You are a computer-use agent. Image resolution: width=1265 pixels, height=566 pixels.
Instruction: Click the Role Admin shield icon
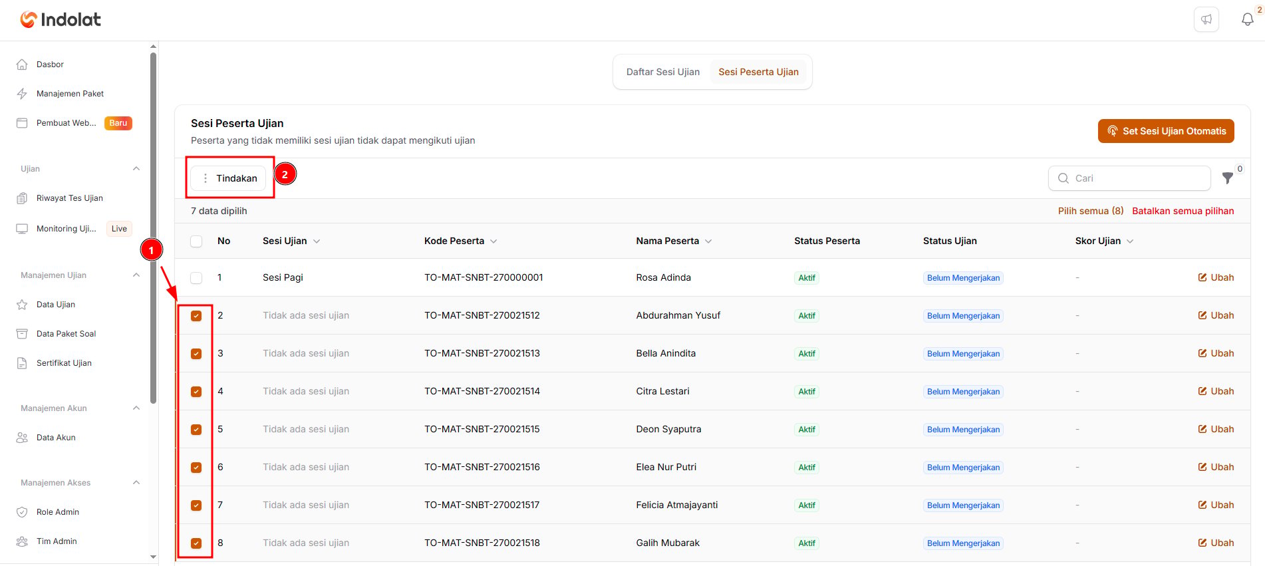[22, 512]
